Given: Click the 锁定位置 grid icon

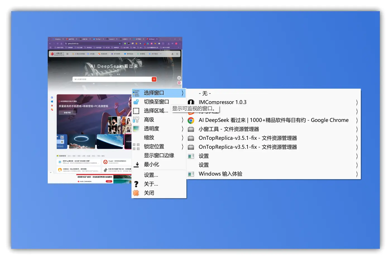Looking at the screenshot, I should 136,146.
